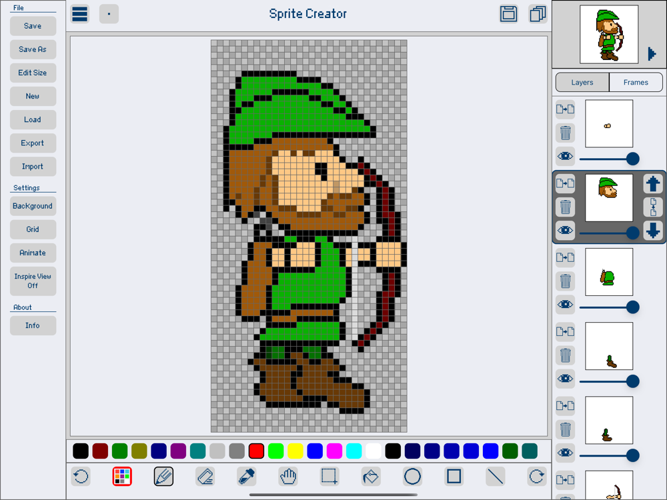
Task: Click the Animate button
Action: pyautogui.click(x=33, y=253)
